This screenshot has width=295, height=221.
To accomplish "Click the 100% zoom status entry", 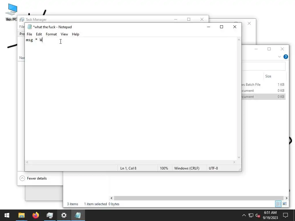I will [x=164, y=168].
